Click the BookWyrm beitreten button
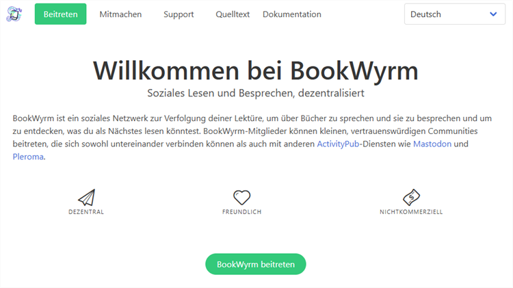Viewport: 513px width, 288px height. (x=256, y=264)
